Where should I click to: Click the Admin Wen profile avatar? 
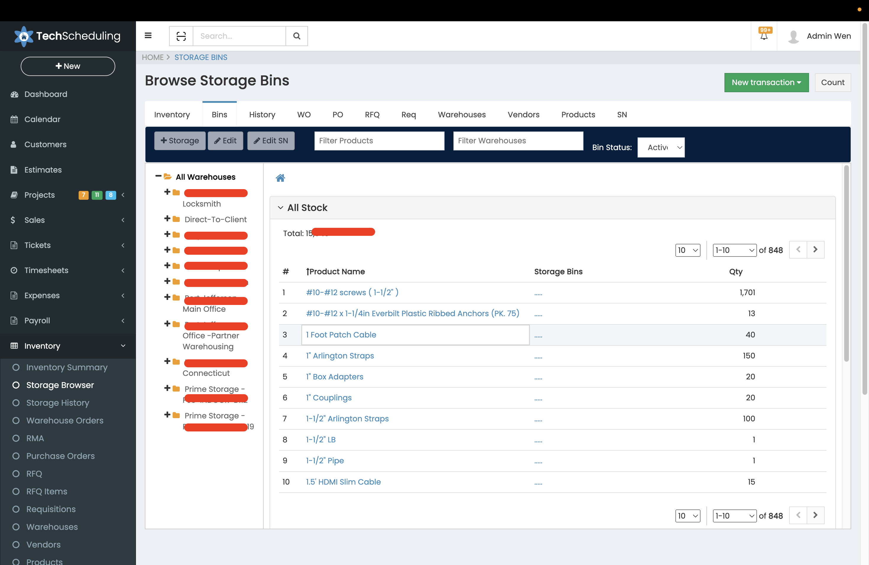click(793, 36)
